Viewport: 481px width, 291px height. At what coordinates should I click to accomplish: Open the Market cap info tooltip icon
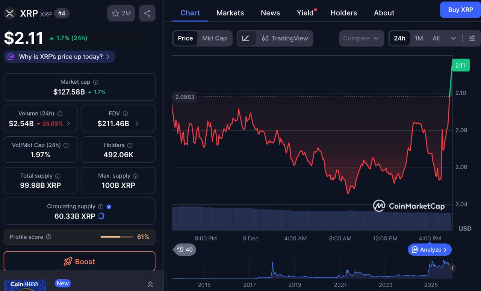pyautogui.click(x=95, y=82)
